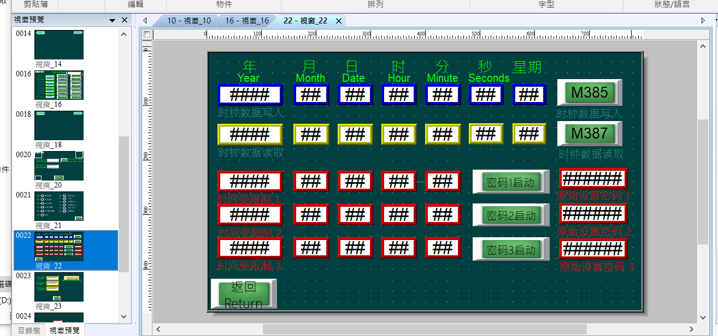Select the 密码3启动 button object
Viewport: 718px width, 336px height.
[x=510, y=250]
